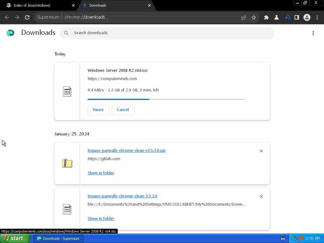Viewport: 324px width, 243px height.
Task: Switch to Index of /isos/windows/ tab
Action: pos(39,5)
